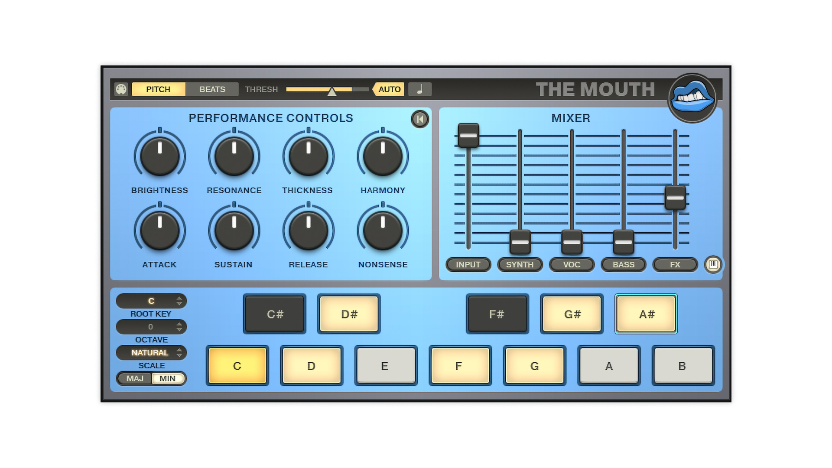Click the BASS mixer button
Image resolution: width=832 pixels, height=468 pixels.
(623, 264)
